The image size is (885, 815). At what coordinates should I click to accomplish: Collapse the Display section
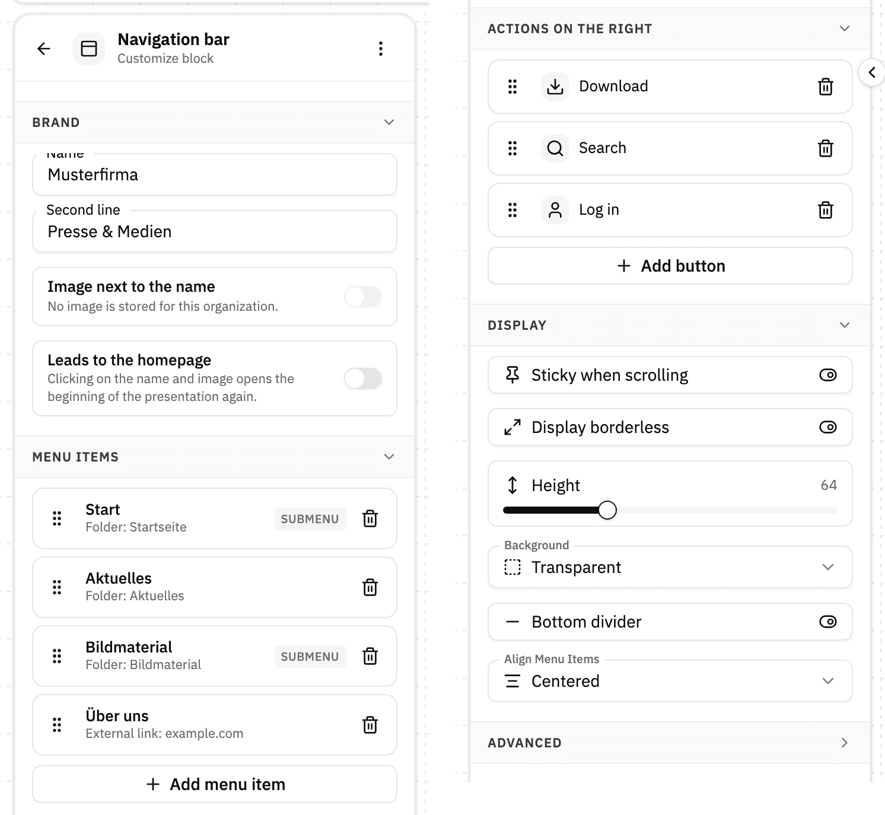pyautogui.click(x=845, y=325)
